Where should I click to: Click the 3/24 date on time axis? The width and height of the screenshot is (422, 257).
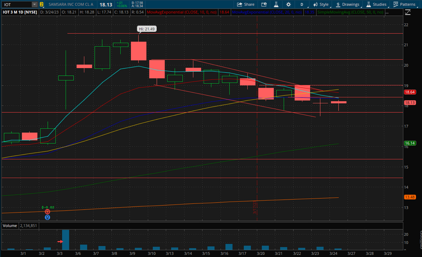[x=333, y=254]
